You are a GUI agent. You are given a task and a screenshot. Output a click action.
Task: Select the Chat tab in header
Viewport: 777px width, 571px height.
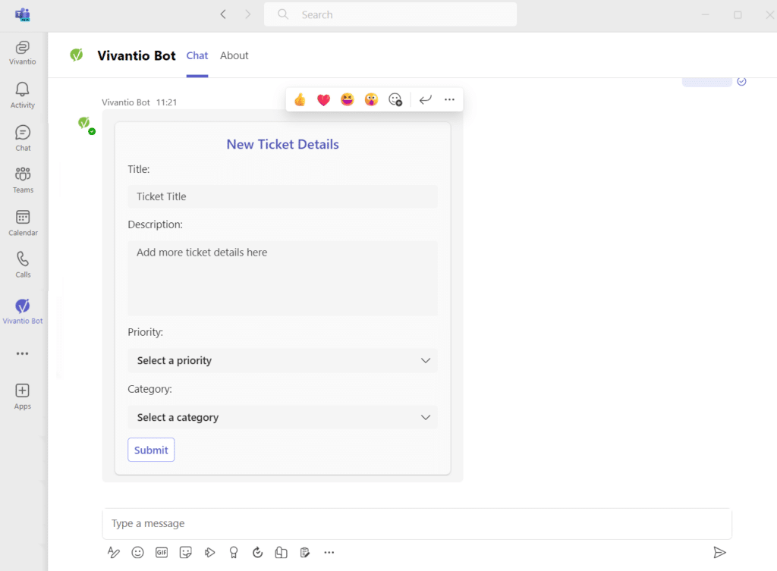tap(197, 55)
